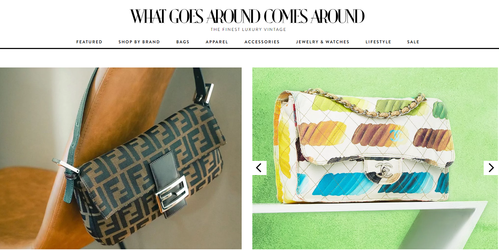
Task: Go to the next slide with the right arrow
Action: [x=491, y=168]
